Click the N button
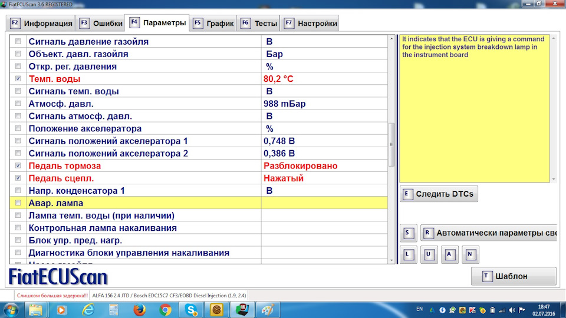 click(470, 254)
